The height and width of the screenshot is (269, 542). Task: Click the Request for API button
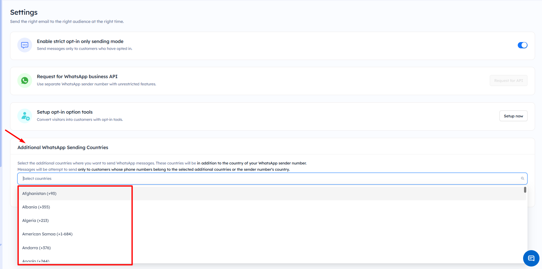pos(508,81)
